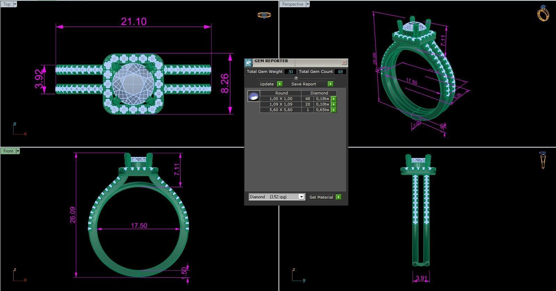Click the Gem Reporter panel icon
556x291 pixels.
click(x=248, y=63)
